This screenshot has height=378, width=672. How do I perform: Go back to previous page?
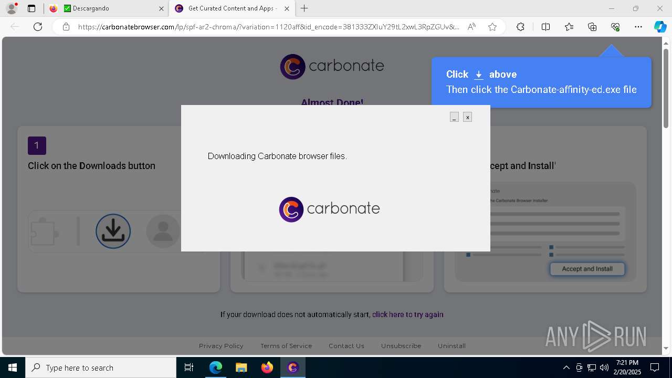[x=15, y=27]
